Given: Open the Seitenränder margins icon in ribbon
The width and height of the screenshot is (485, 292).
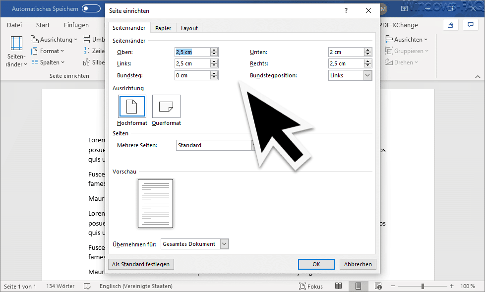Looking at the screenshot, I should pyautogui.click(x=16, y=43).
